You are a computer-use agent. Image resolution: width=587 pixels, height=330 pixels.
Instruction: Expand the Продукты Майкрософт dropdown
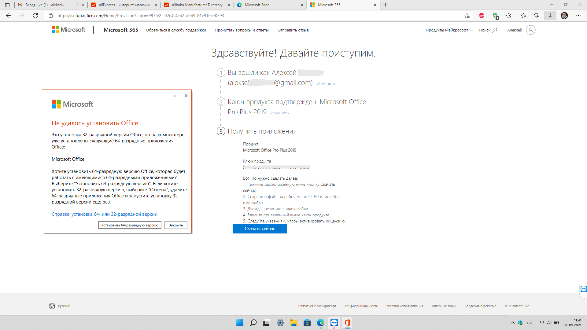click(x=449, y=30)
